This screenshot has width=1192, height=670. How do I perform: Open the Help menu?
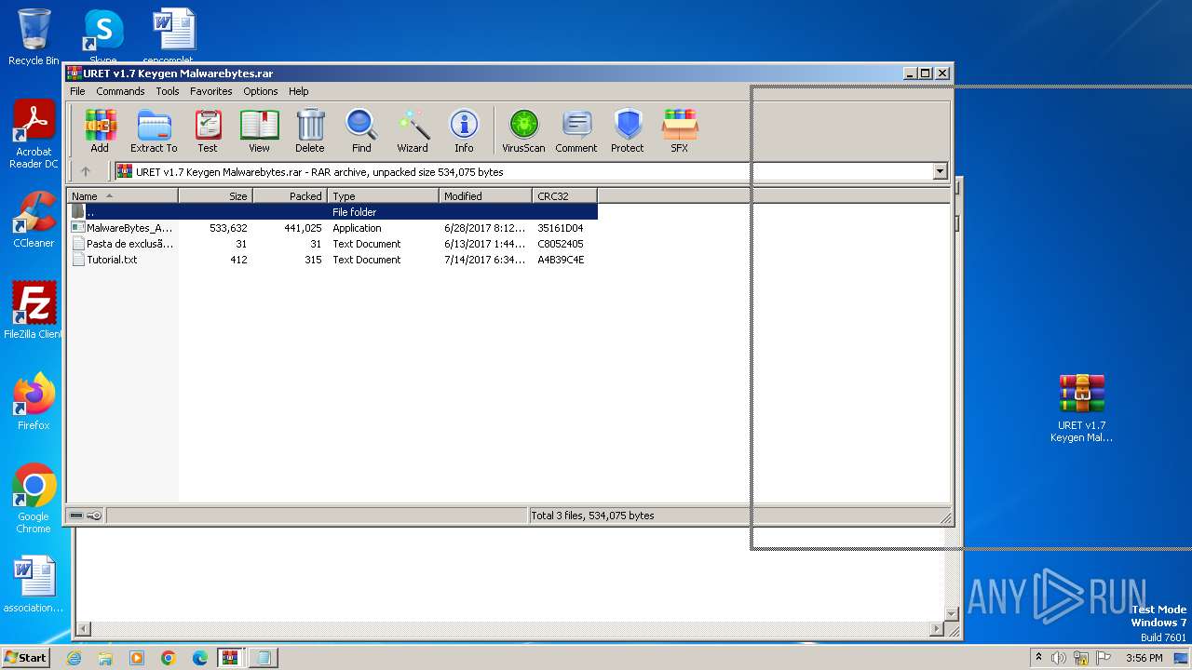tap(298, 91)
